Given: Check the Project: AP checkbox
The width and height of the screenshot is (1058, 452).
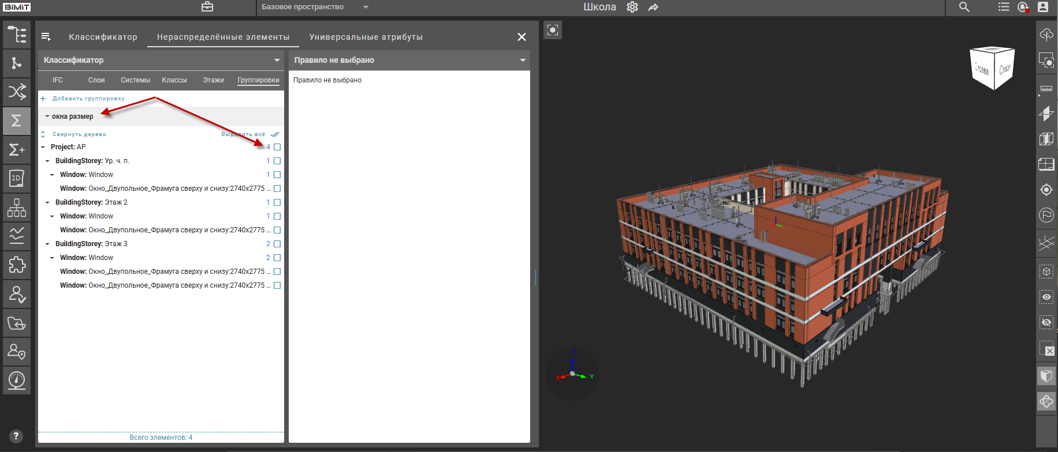Looking at the screenshot, I should [x=277, y=147].
